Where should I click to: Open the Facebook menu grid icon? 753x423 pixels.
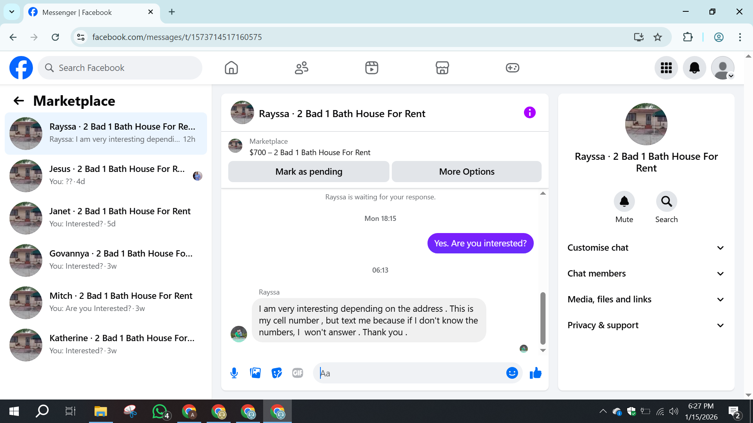point(666,68)
